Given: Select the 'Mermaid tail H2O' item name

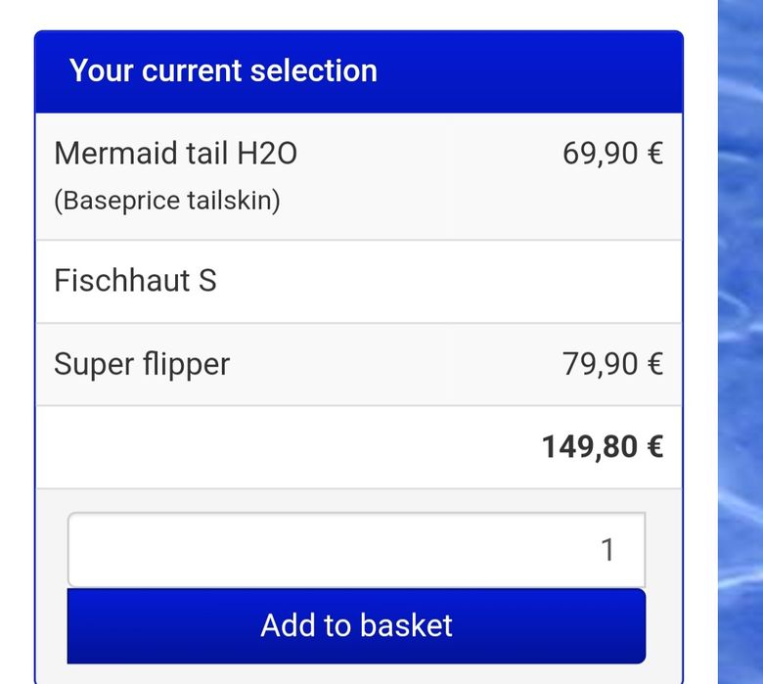Looking at the screenshot, I should pyautogui.click(x=175, y=154).
